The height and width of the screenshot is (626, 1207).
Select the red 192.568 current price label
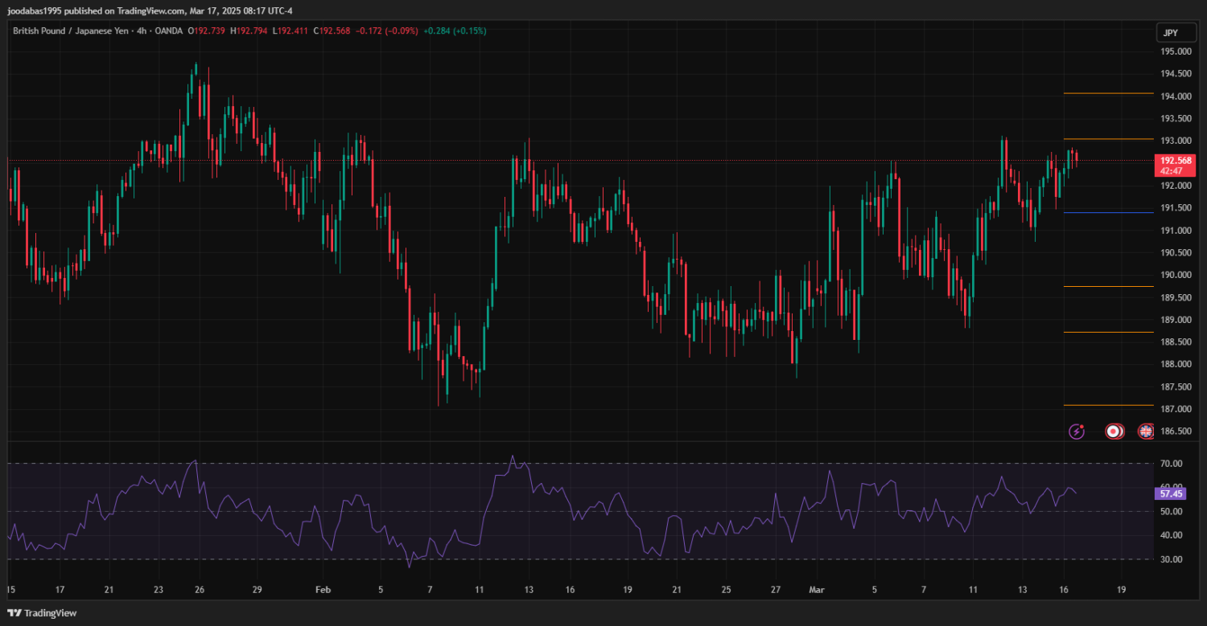coord(1176,161)
